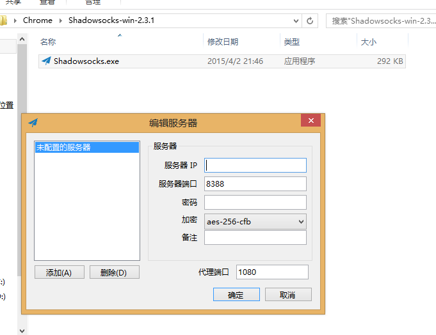The image size is (436, 335).
Task: Click the 292 KB size cell
Action: [x=390, y=61]
